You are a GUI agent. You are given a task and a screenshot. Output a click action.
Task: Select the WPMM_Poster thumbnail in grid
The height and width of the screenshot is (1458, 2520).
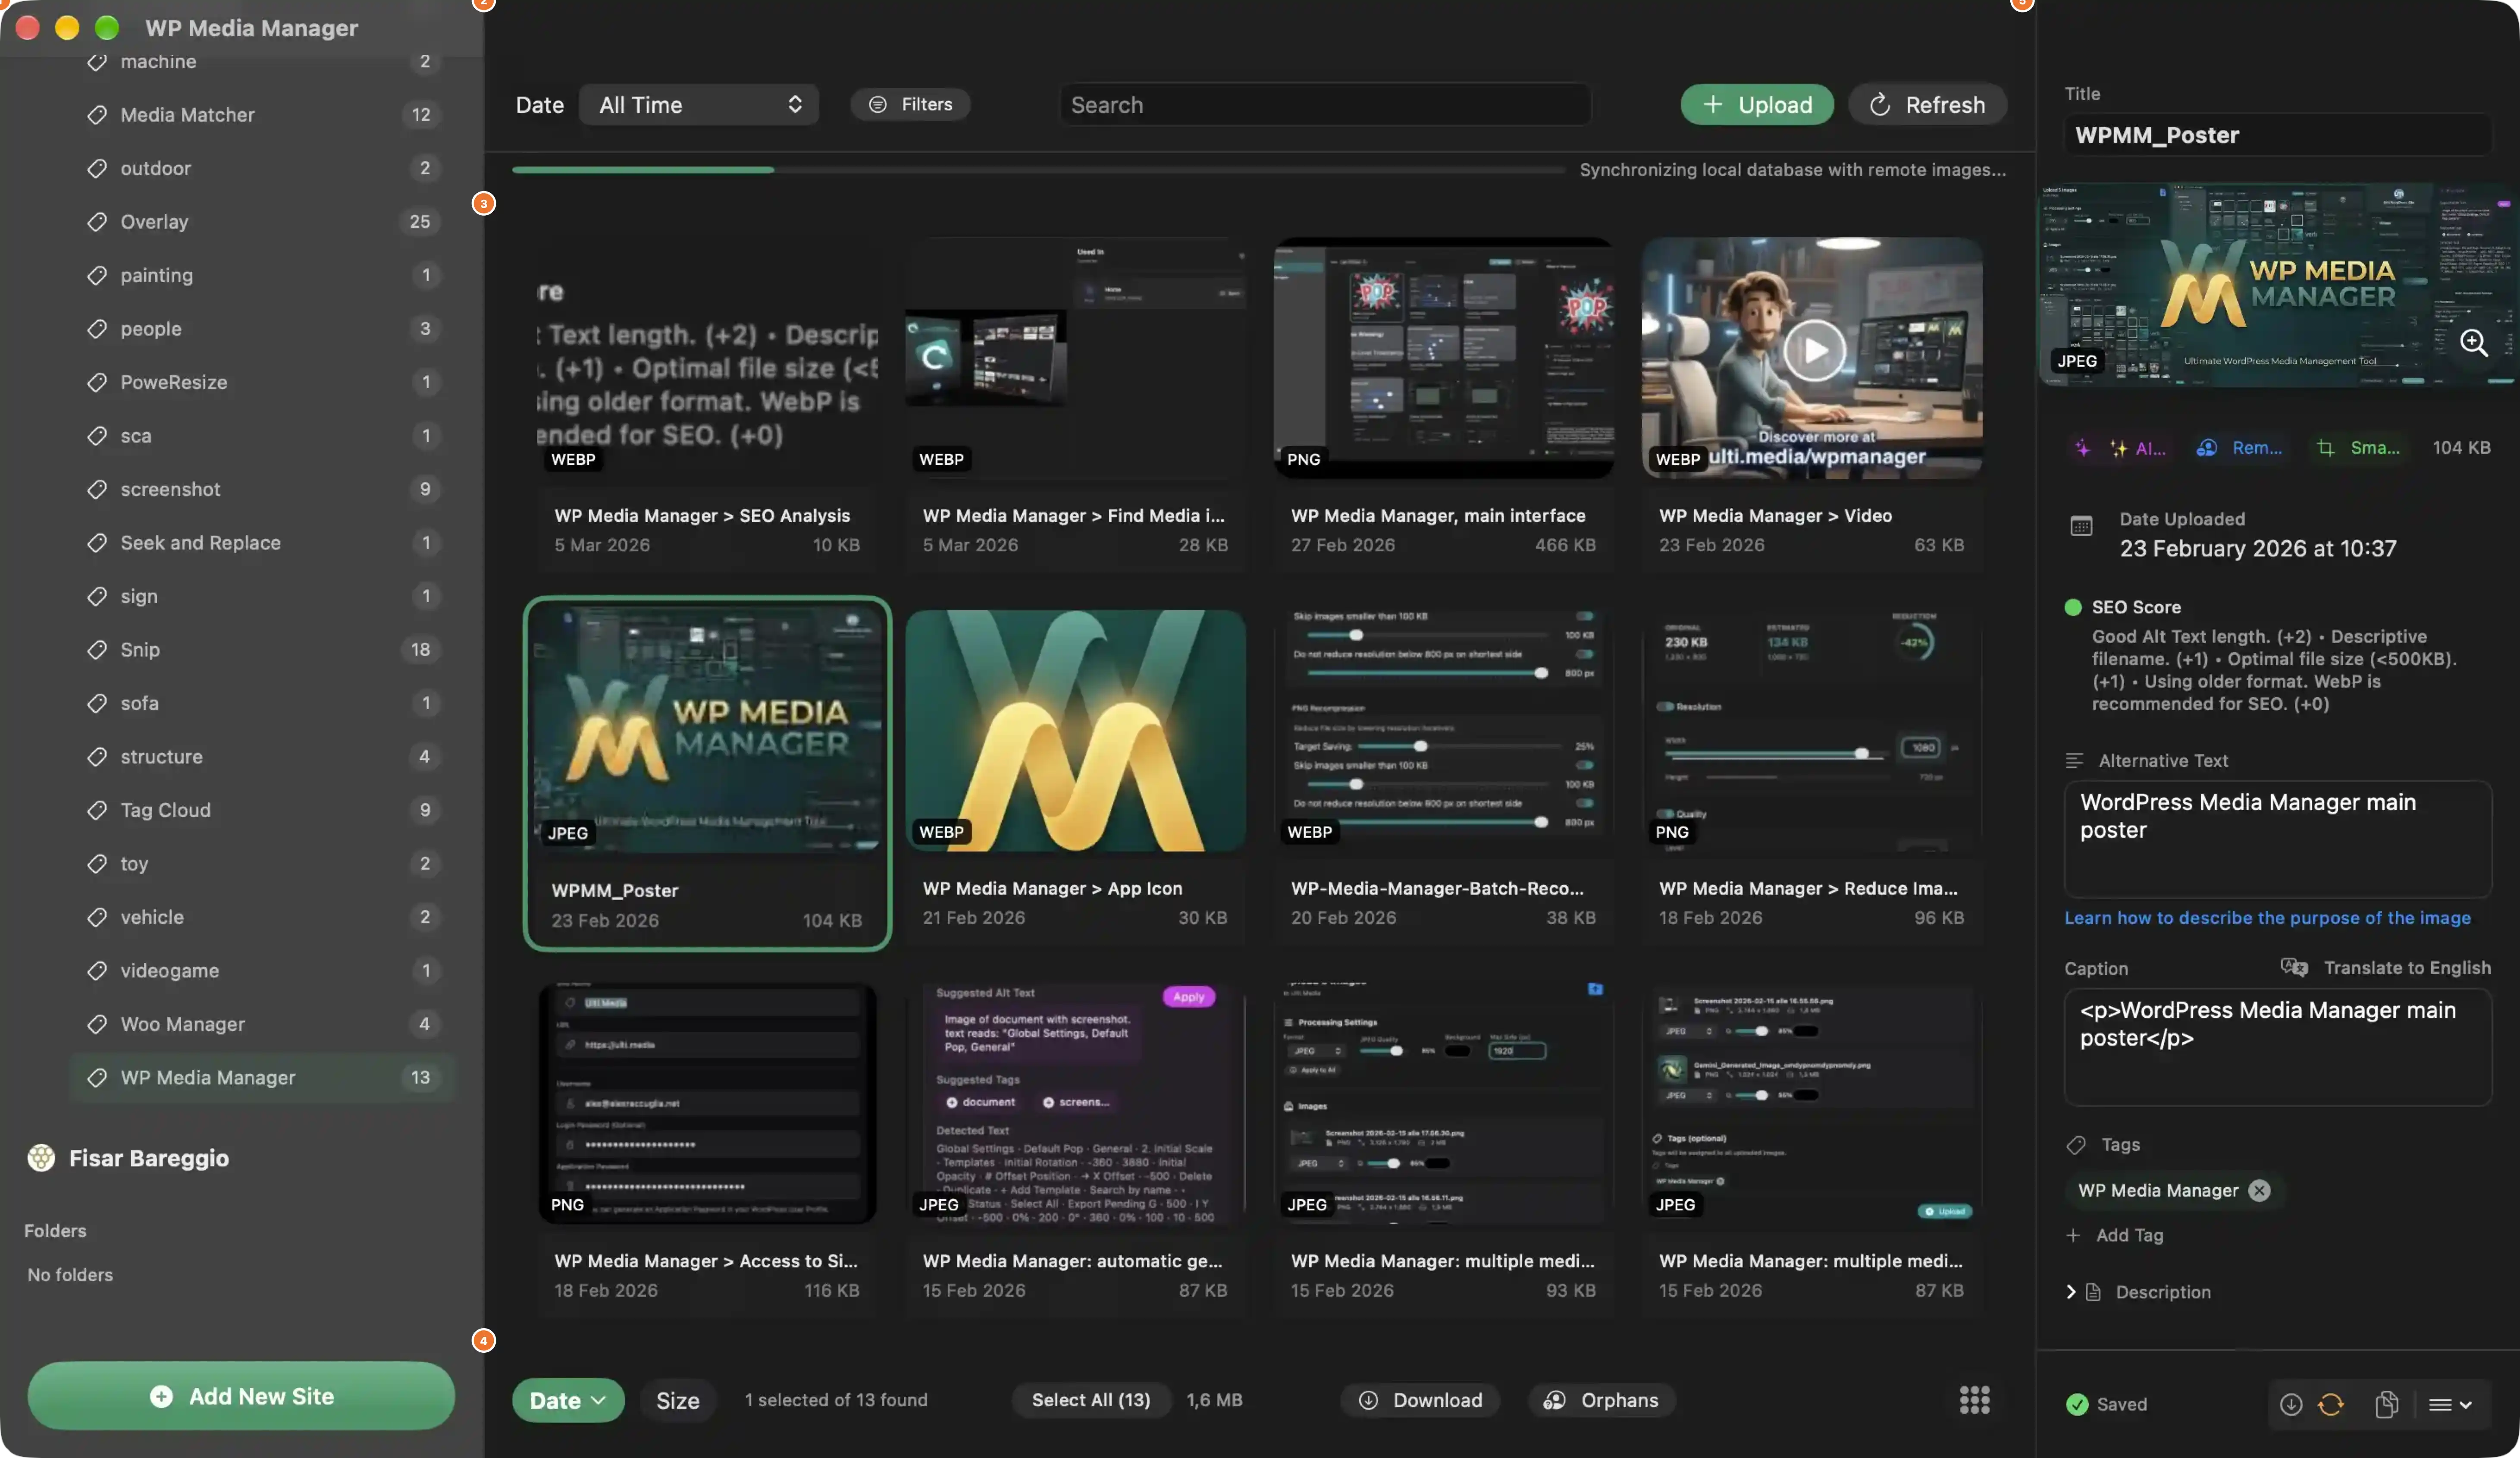click(x=707, y=730)
